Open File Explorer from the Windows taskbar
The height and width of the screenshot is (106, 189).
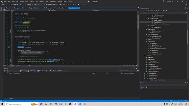tap(46, 104)
